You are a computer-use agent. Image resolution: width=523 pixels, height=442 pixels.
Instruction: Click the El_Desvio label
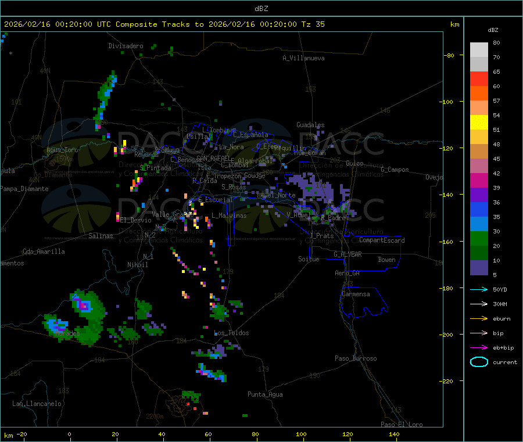[x=136, y=220]
